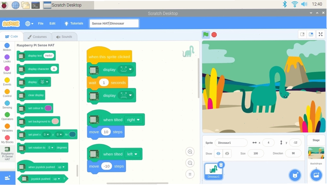This screenshot has width=327, height=185.
Task: Open the Bluetooth tray menu
Action: [x=285, y=4]
